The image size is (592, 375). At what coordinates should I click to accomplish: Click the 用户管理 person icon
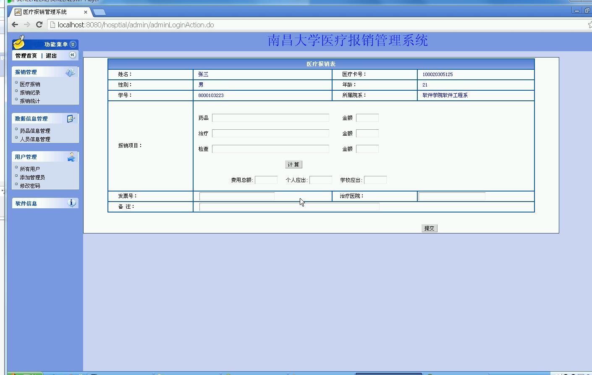tap(71, 157)
